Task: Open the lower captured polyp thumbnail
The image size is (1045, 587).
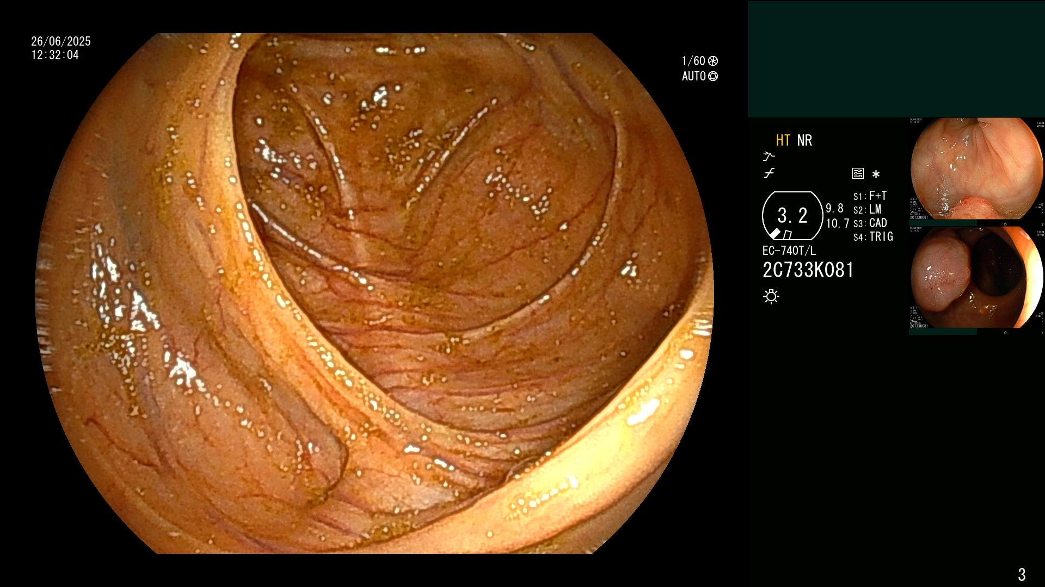Action: (x=976, y=278)
